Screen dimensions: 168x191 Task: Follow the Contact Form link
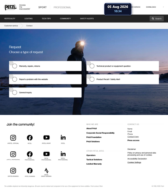133,137
